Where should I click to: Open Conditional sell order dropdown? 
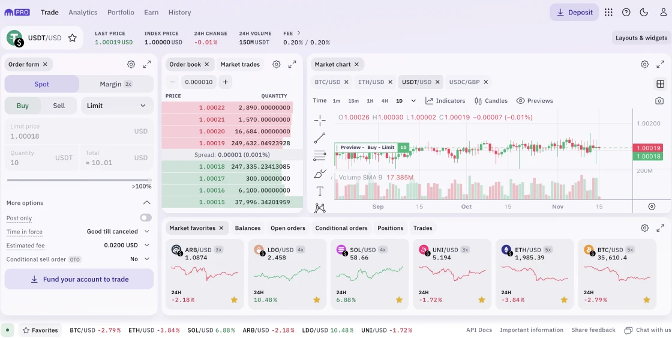tap(140, 259)
